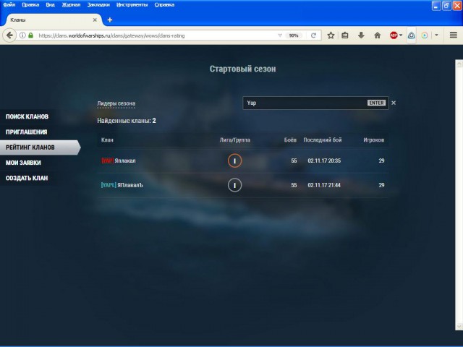This screenshot has height=347, width=463.
Task: Select РЕЙТИНГ КЛАНОВ sidebar item
Action: [40, 147]
